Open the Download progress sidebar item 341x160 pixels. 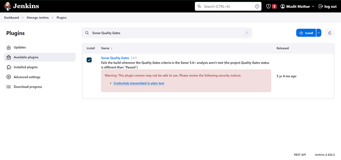click(x=40, y=87)
